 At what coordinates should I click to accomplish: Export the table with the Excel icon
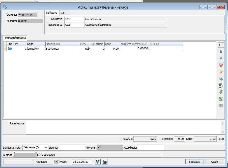(x=221, y=99)
